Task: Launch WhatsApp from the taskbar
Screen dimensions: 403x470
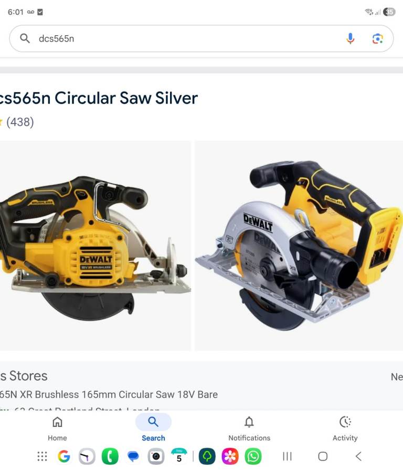Action: point(253,456)
